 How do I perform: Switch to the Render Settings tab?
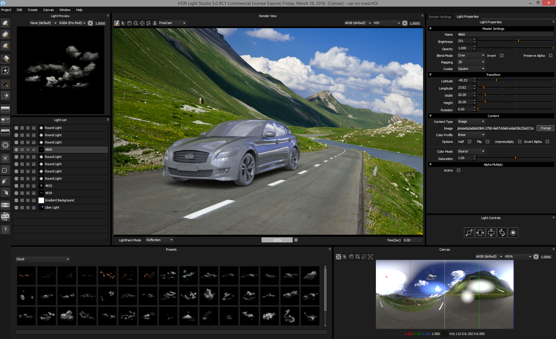pyautogui.click(x=440, y=17)
